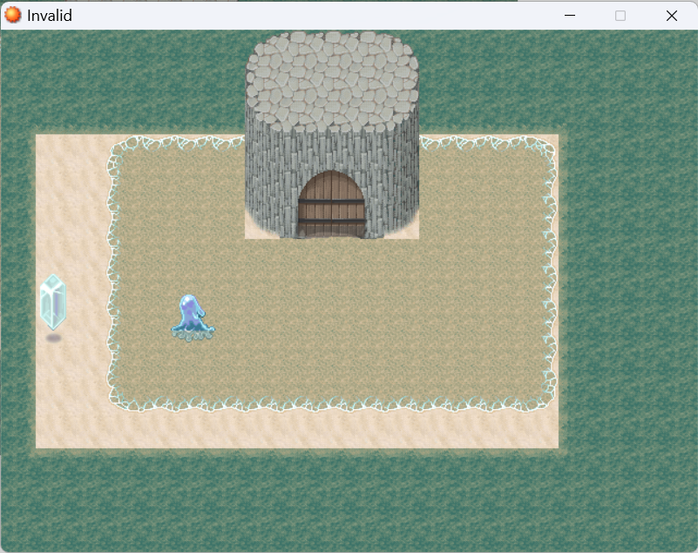Click the foamy grass border's right edge

click(549, 279)
